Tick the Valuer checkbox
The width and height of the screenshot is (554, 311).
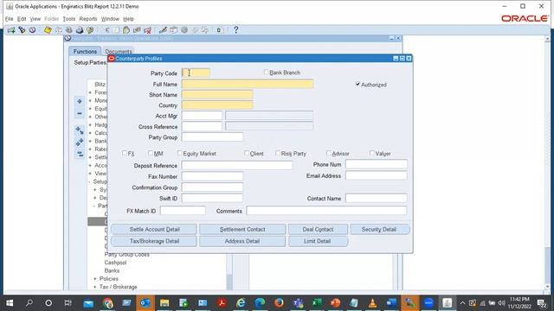[x=372, y=153]
